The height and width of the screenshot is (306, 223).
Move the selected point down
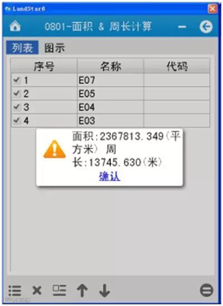[105, 290]
